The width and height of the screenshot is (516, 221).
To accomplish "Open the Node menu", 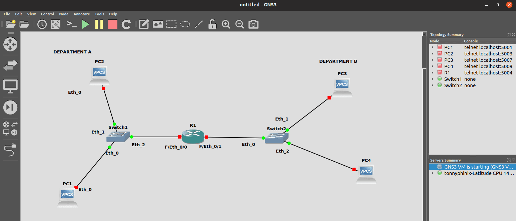I will 64,14.
